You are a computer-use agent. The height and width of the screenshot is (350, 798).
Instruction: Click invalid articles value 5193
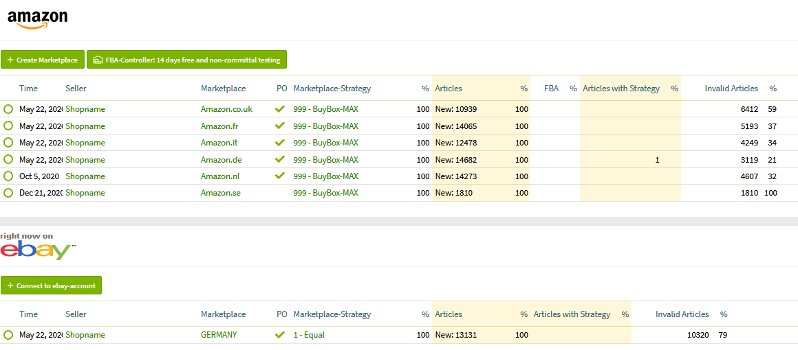click(750, 126)
